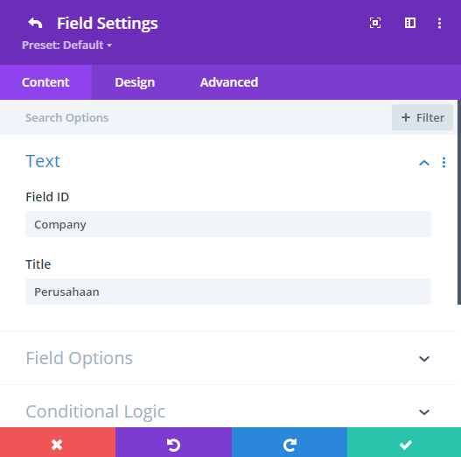Click the snap modal to sidebar icon
The image size is (461, 457).
click(x=410, y=23)
